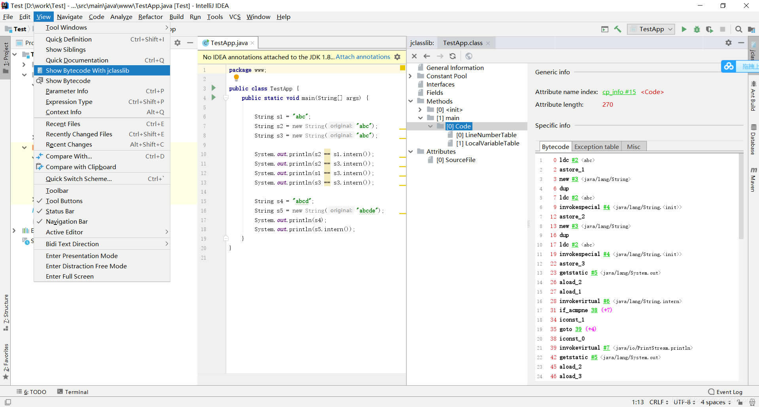
Task: Toggle the Navigation Bar checked menu item
Action: point(102,221)
